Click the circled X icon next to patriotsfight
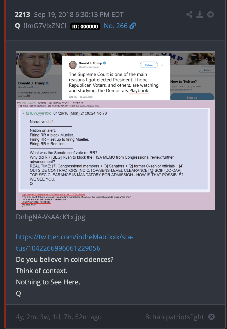Image resolution: width=227 pixels, height=329 pixels. (x=211, y=317)
